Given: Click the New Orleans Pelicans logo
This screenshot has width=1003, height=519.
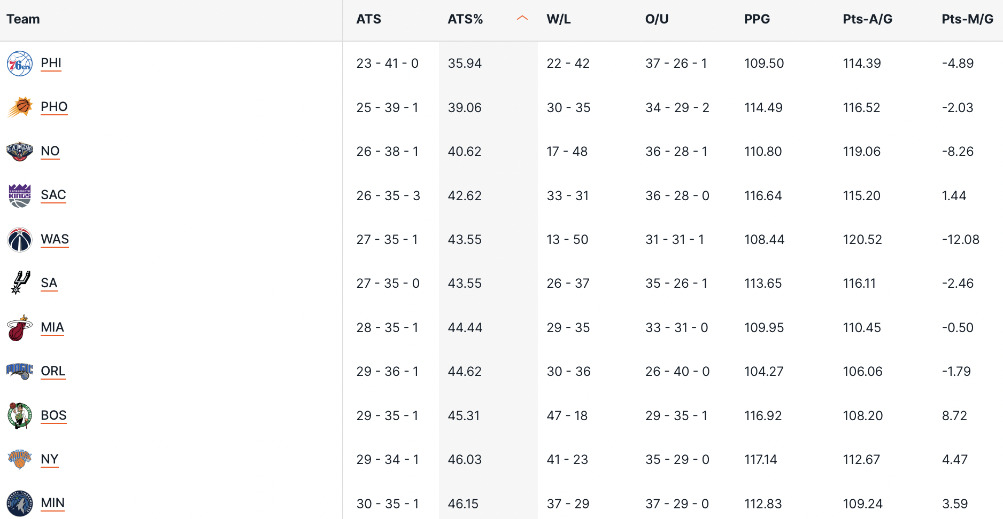Looking at the screenshot, I should 20,152.
